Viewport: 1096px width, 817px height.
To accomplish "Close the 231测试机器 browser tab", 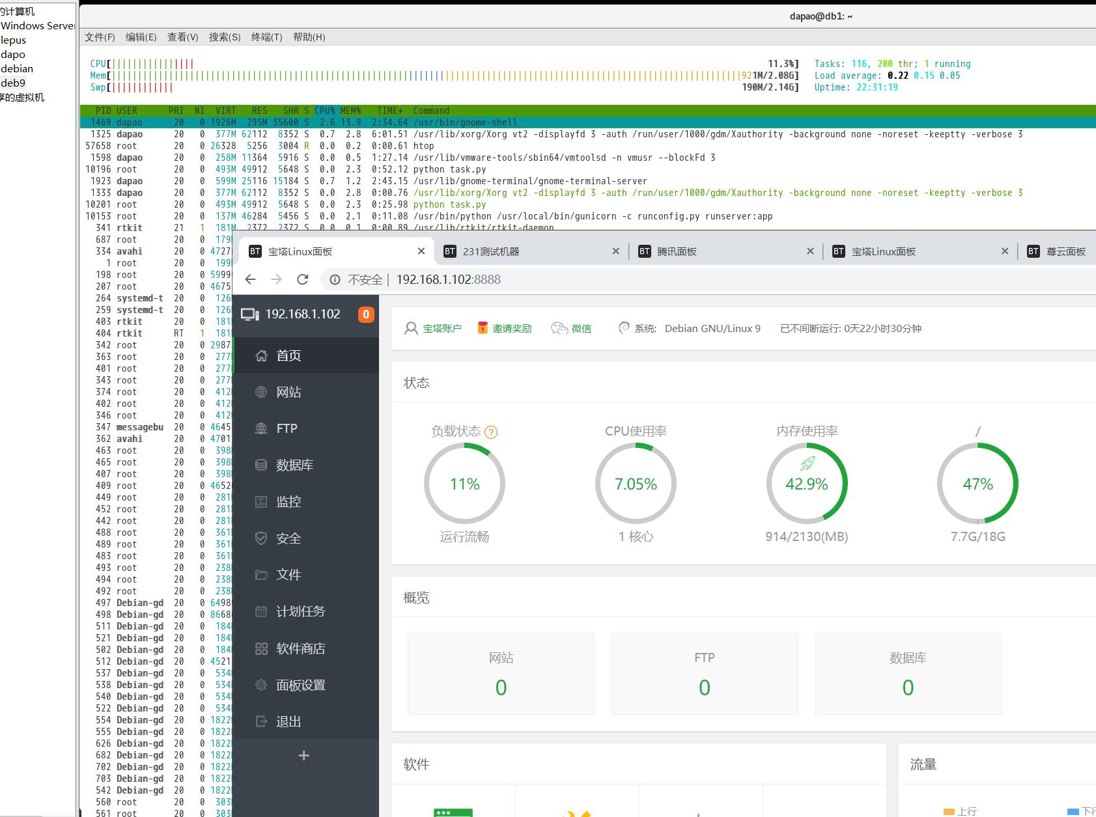I will pos(615,251).
